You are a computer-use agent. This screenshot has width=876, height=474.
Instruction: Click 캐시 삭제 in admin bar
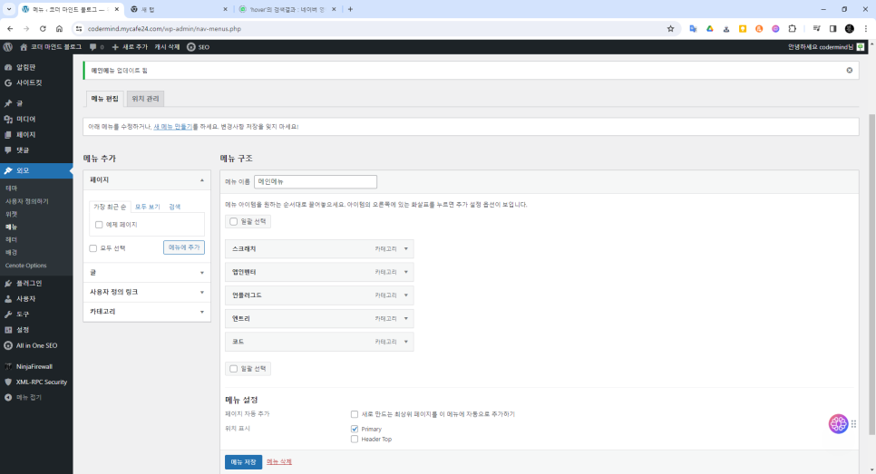click(x=167, y=47)
